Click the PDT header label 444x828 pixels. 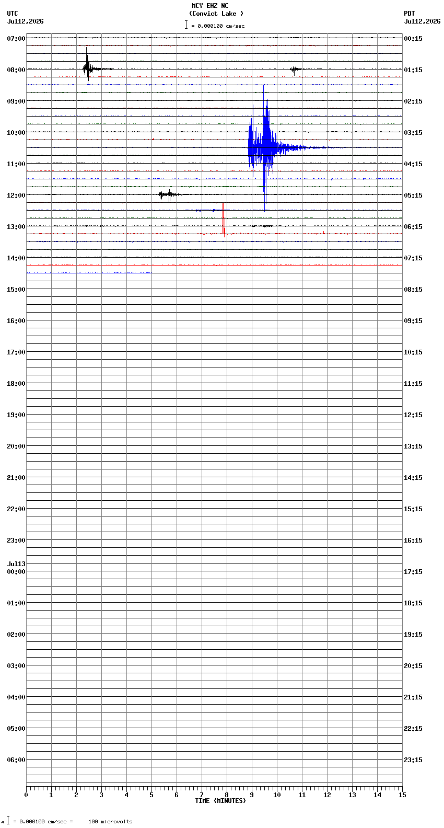tap(409, 14)
